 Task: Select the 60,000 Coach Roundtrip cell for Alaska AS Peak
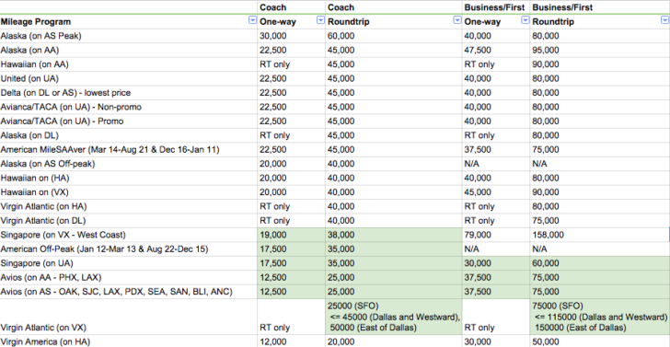click(x=394, y=36)
